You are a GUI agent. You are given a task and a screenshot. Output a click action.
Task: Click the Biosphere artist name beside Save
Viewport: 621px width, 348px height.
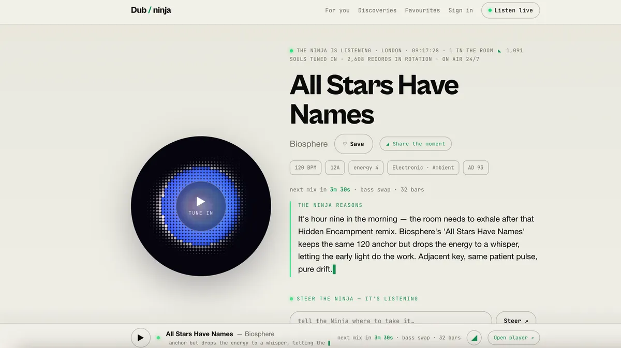tap(308, 144)
